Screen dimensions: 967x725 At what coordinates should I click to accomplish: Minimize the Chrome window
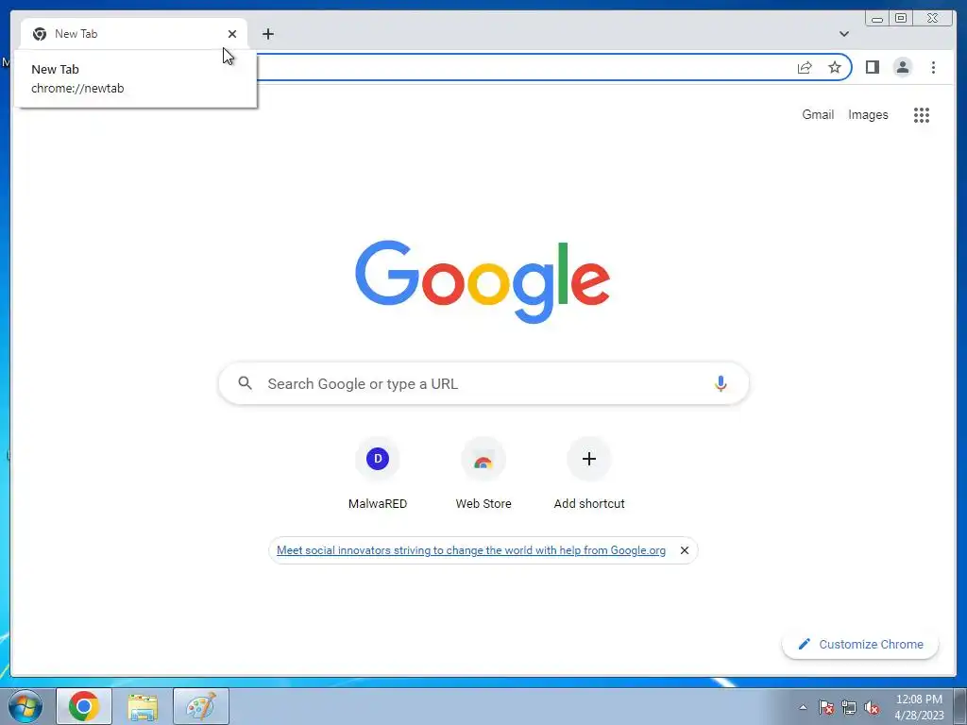click(877, 19)
